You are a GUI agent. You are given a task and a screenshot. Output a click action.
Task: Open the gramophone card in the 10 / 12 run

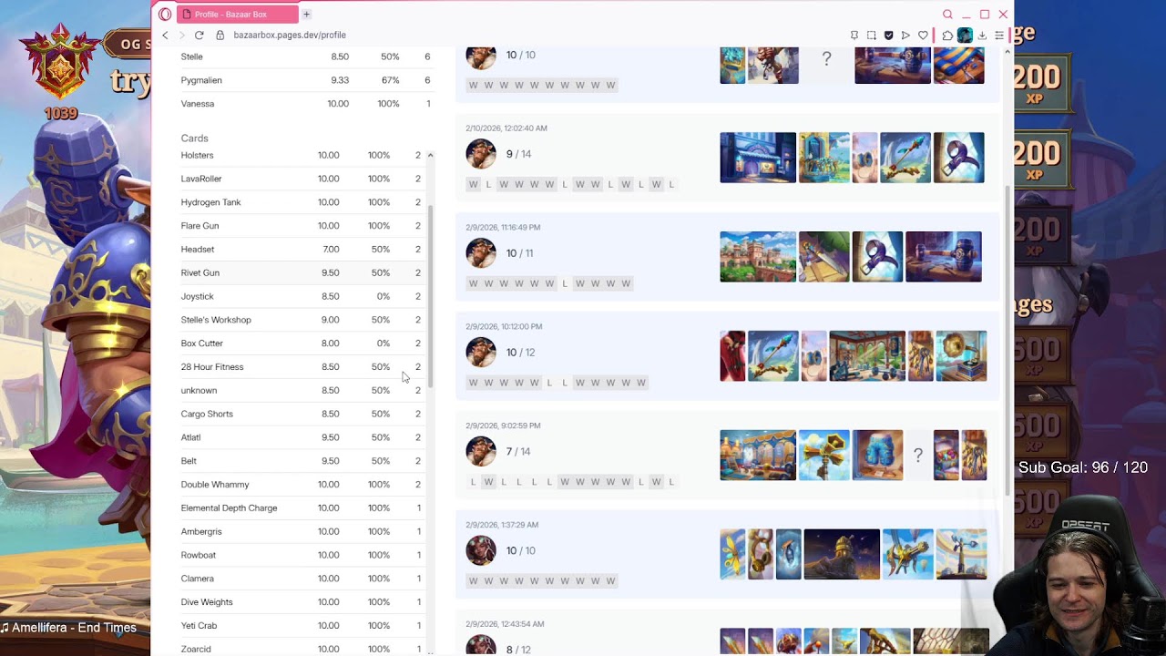[961, 356]
